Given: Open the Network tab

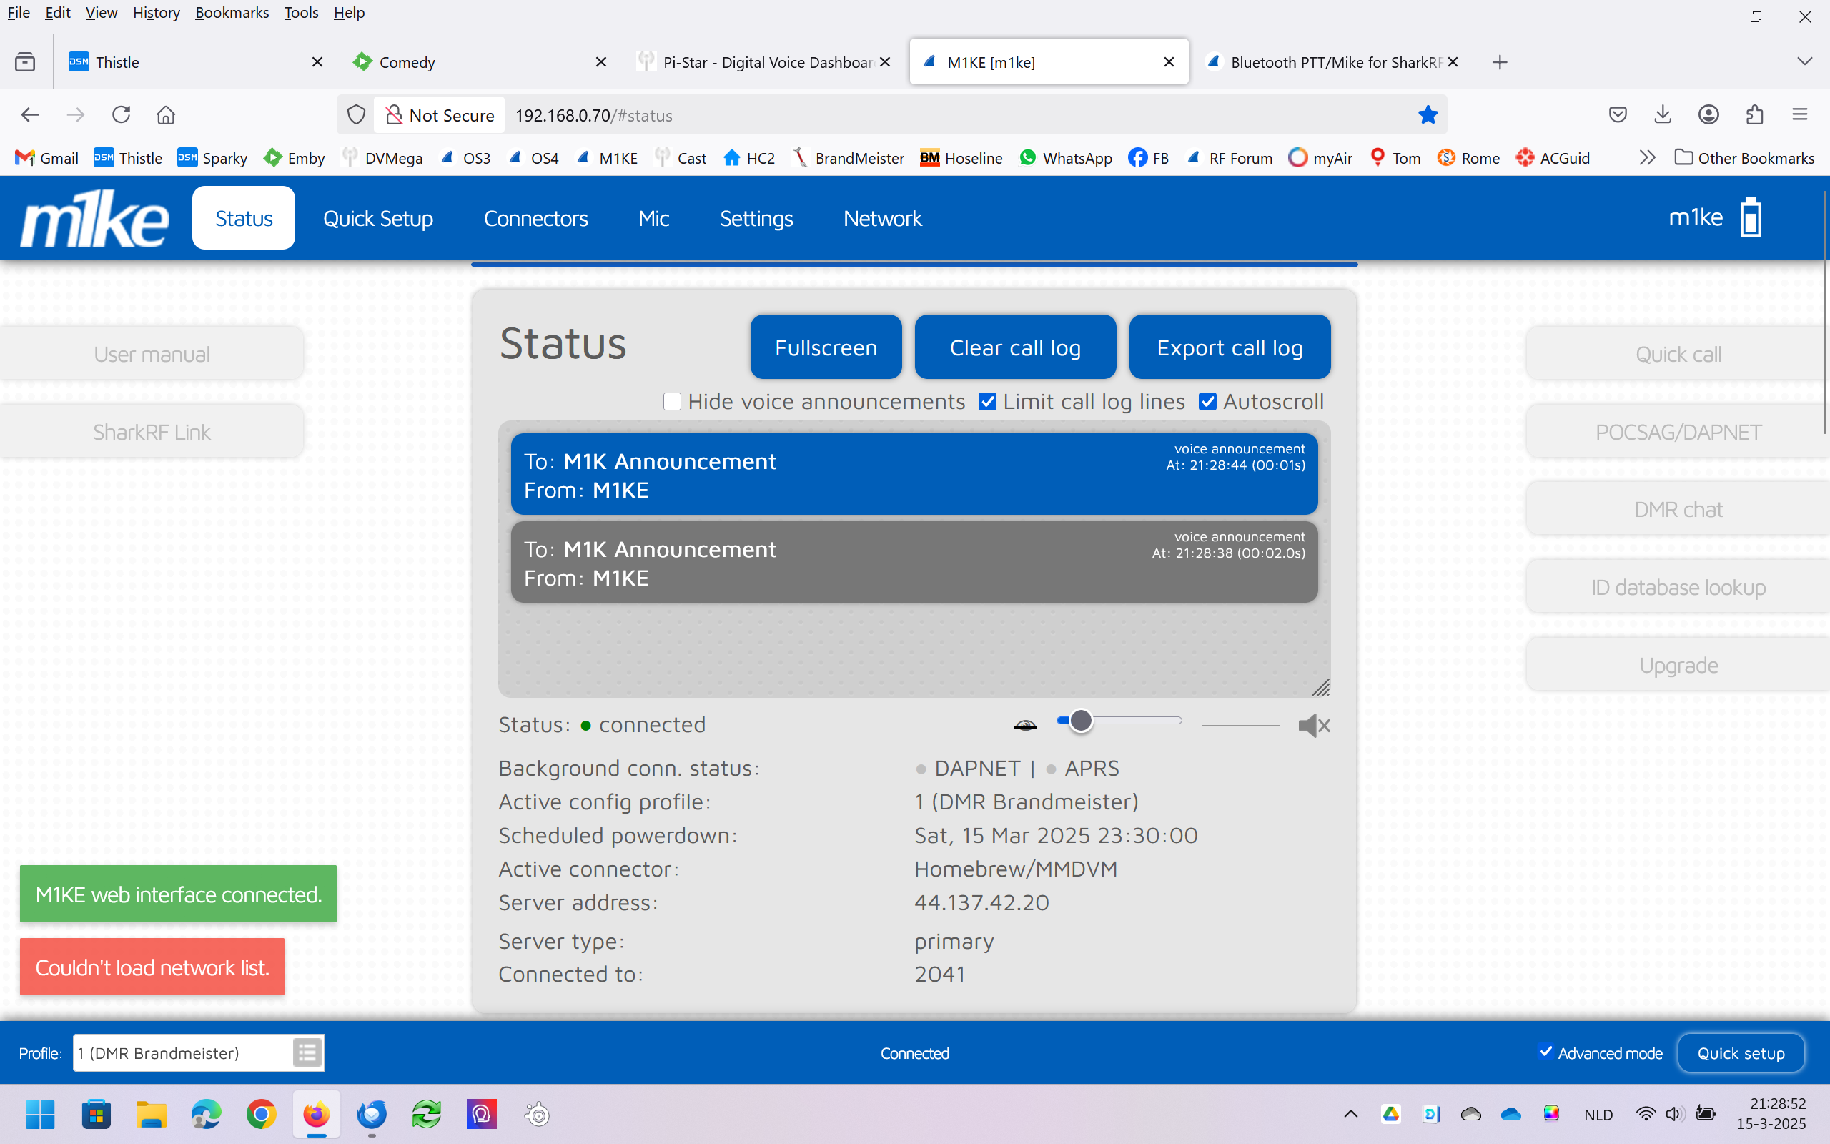Looking at the screenshot, I should [881, 218].
